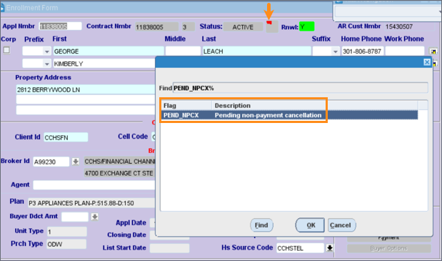Click the contract sequence field 3
The image size is (442, 261).
coord(188,27)
